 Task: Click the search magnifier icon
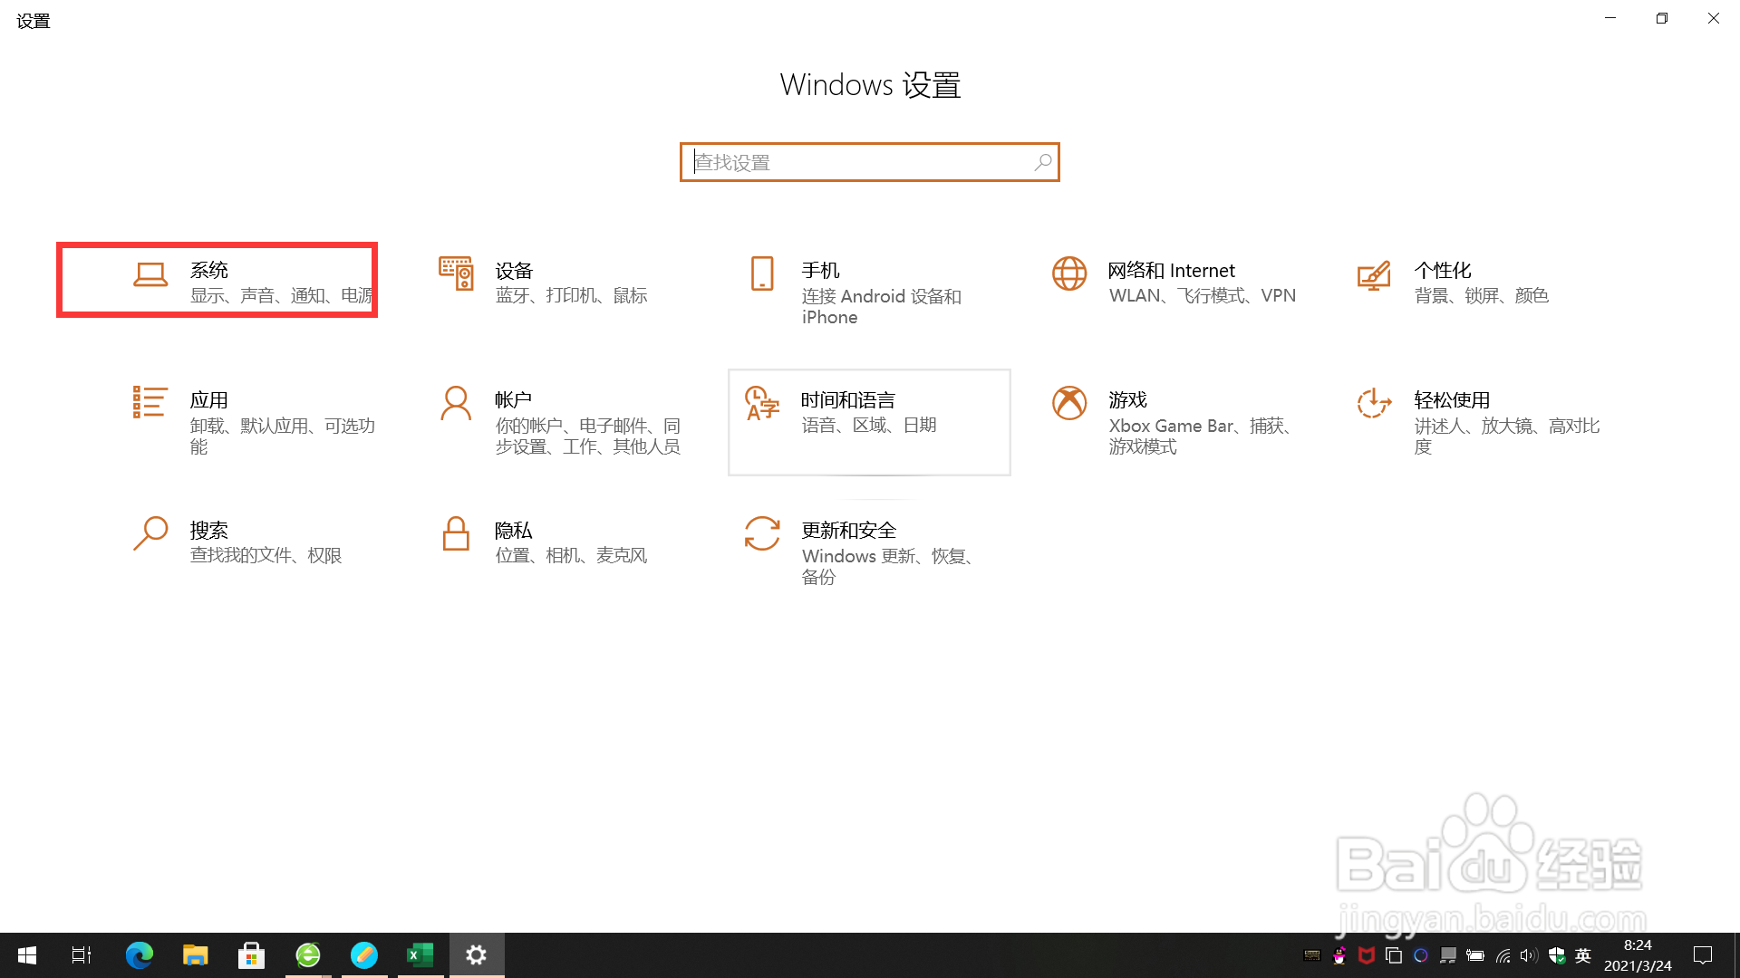(1042, 162)
